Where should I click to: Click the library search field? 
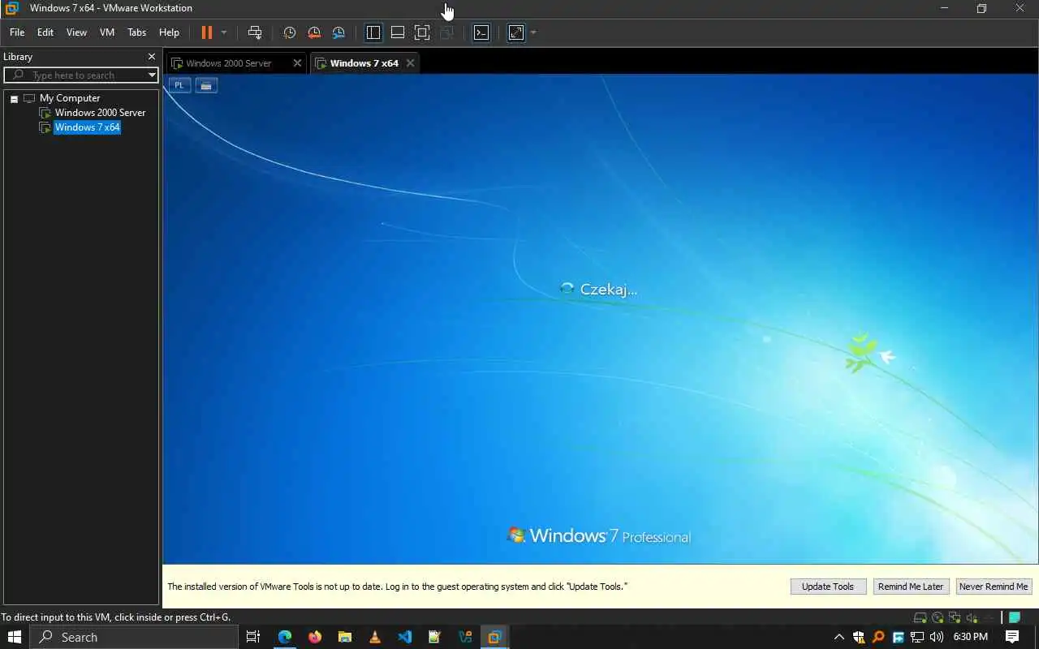81,75
